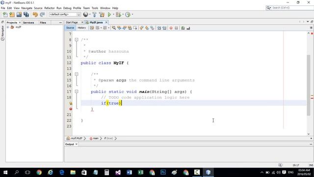Click the Next Bookmark icon
Screen dimensions: 314x177
(x=147, y=28)
